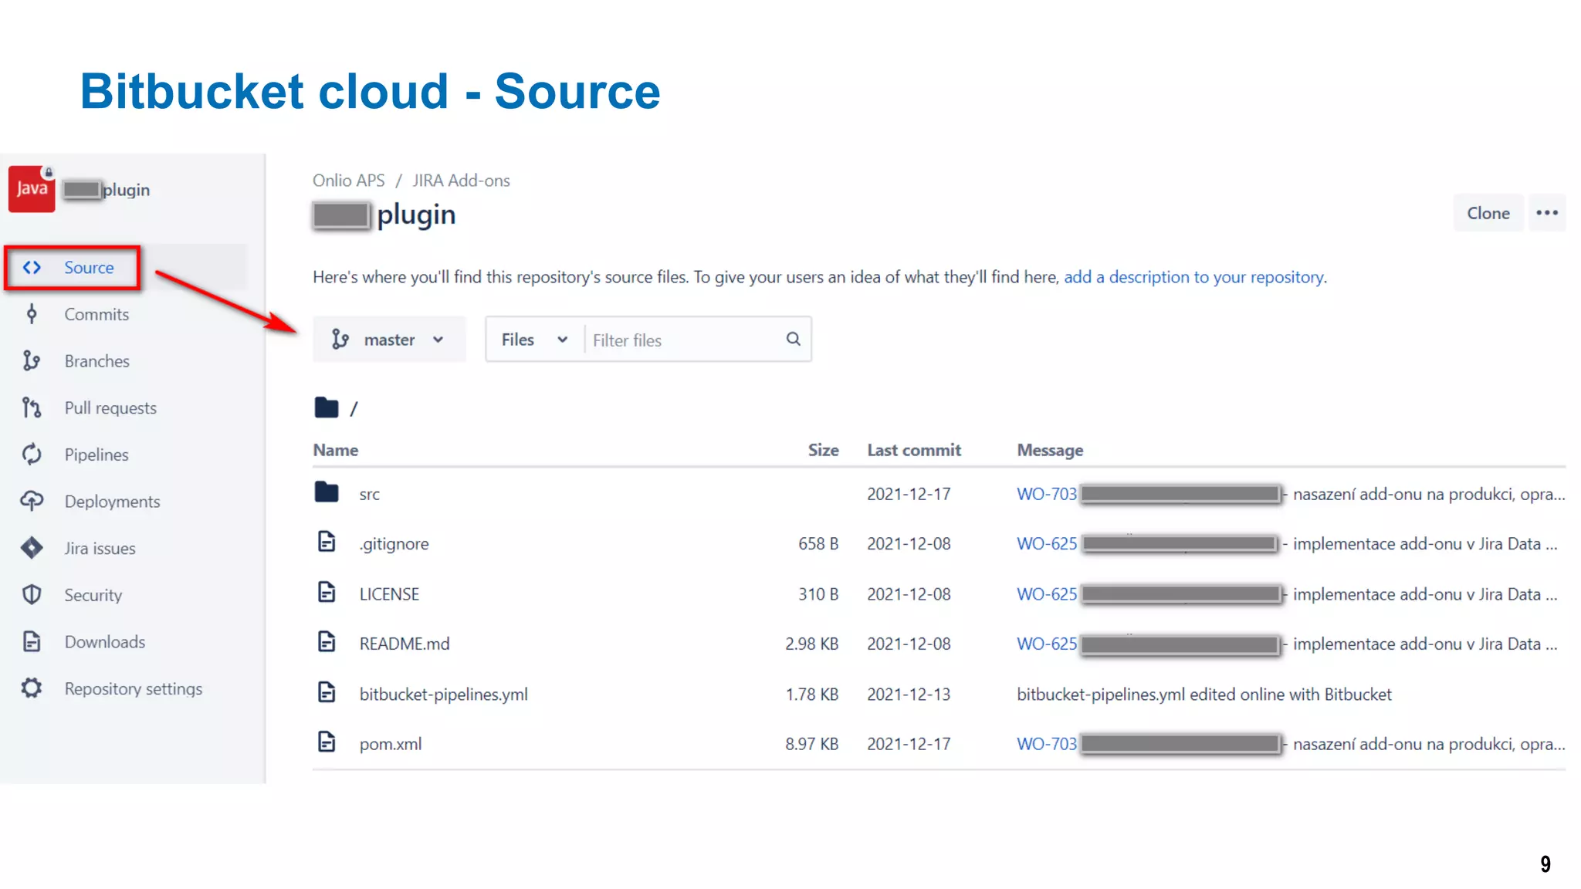Open the src folder name
1581x889 pixels.
pyautogui.click(x=369, y=495)
